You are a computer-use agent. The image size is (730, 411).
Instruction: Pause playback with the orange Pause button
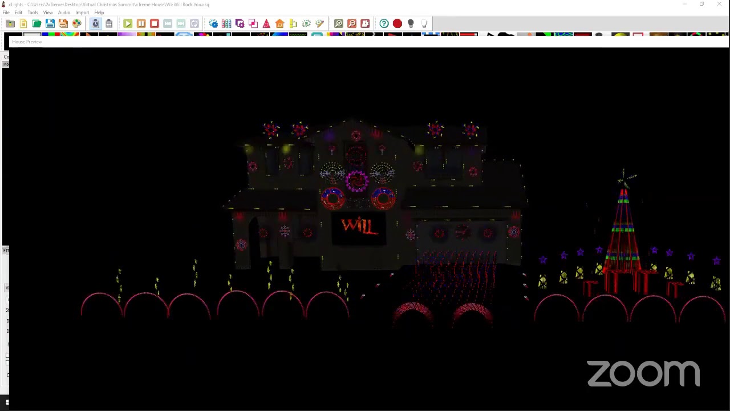141,23
